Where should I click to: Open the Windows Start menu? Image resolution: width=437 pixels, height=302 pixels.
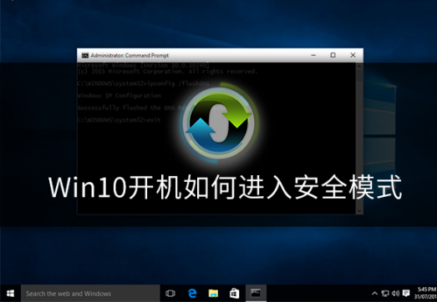pos(10,294)
